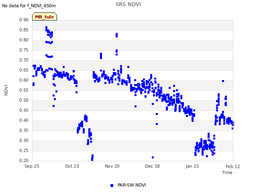Click the 0.70 y-axis tick label
This screenshot has width=257, height=193.
[x=24, y=60]
